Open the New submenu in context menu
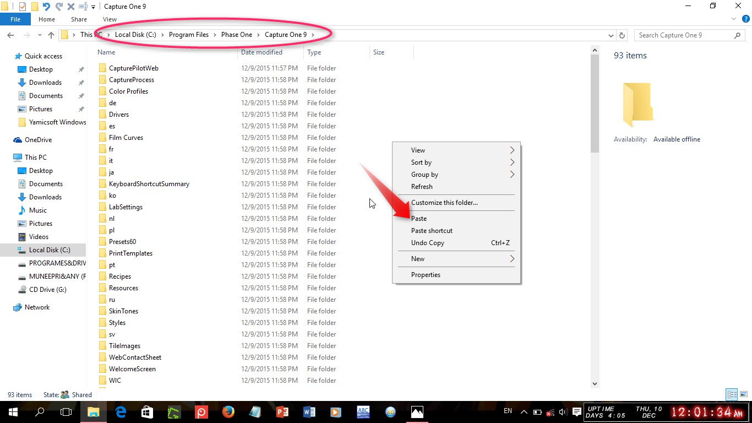The height and width of the screenshot is (423, 752). tap(456, 259)
